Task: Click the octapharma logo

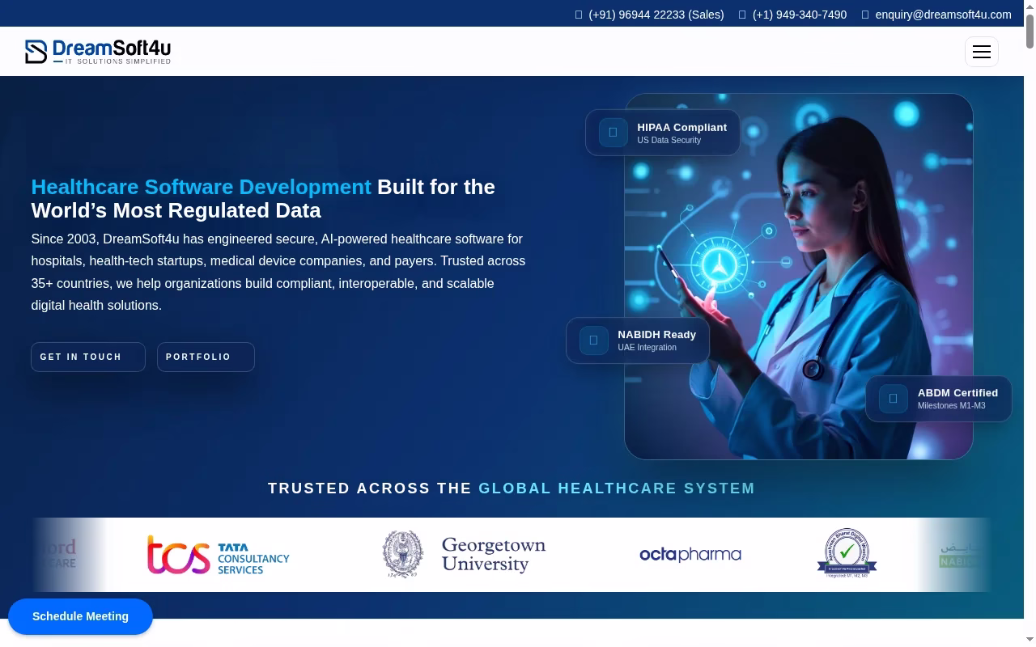Action: point(690,555)
